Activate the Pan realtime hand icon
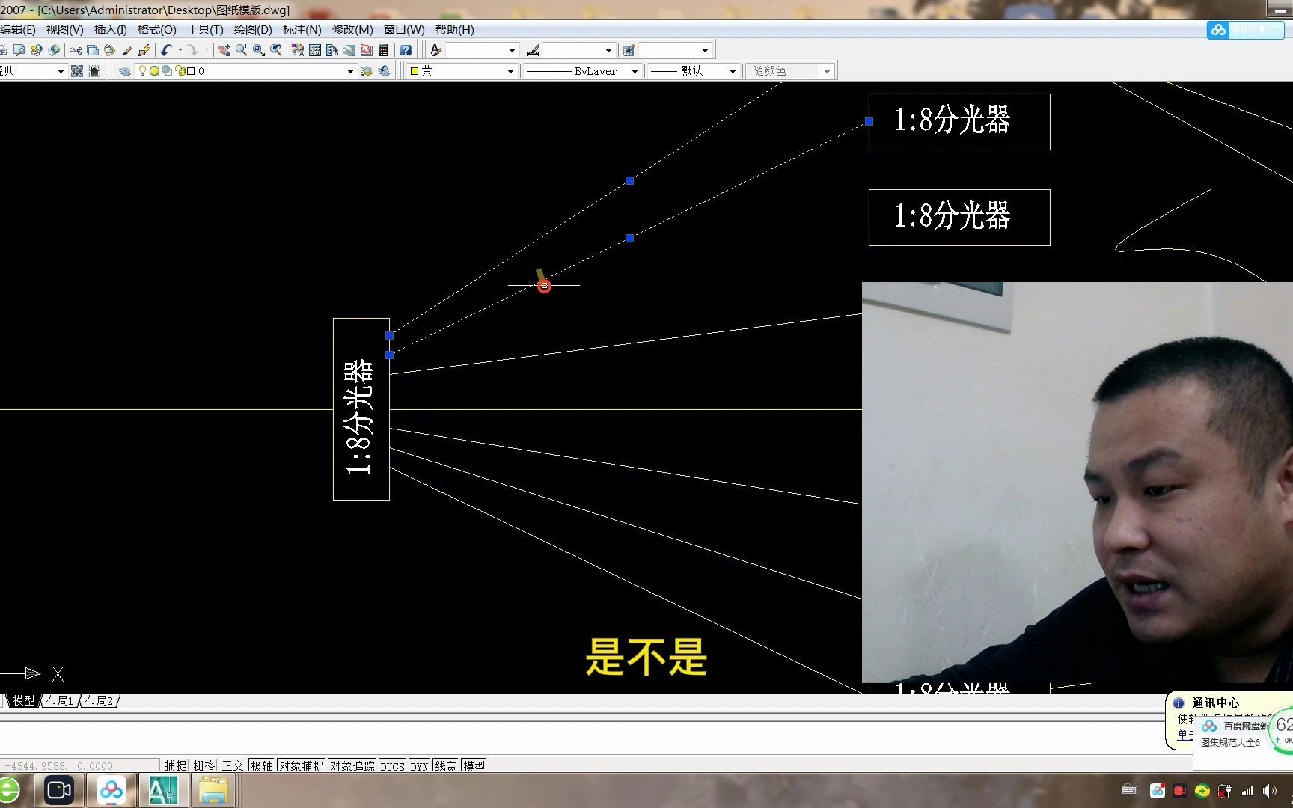This screenshot has height=808, width=1293. [224, 50]
